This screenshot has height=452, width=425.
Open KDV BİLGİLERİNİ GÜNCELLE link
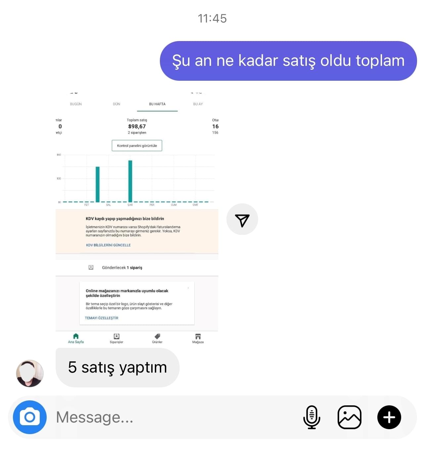click(x=108, y=245)
